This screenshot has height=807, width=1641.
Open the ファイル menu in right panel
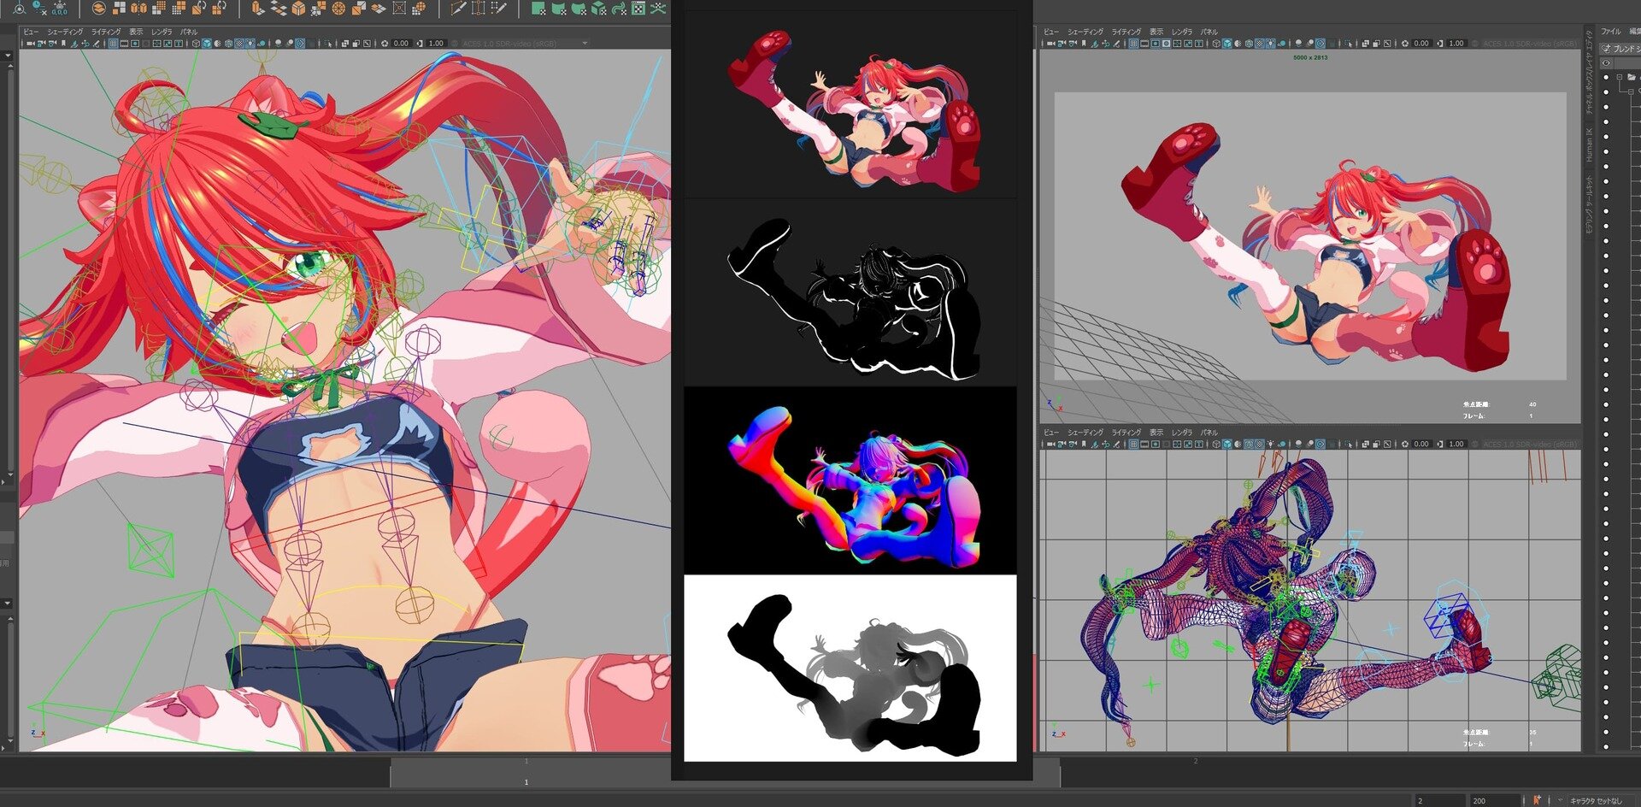point(1611,32)
